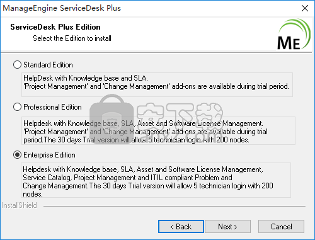Proceed with the Next button
The width and height of the screenshot is (315, 240).
[x=228, y=227]
